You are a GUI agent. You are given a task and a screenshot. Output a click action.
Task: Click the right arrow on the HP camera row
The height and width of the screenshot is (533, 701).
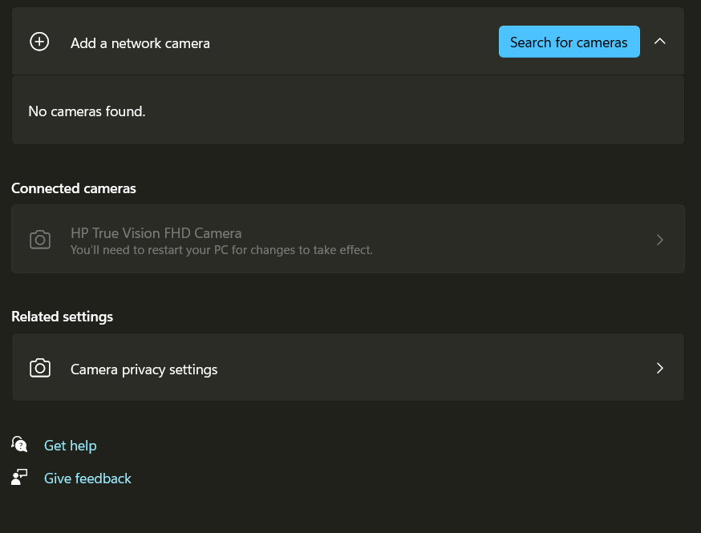pos(659,239)
